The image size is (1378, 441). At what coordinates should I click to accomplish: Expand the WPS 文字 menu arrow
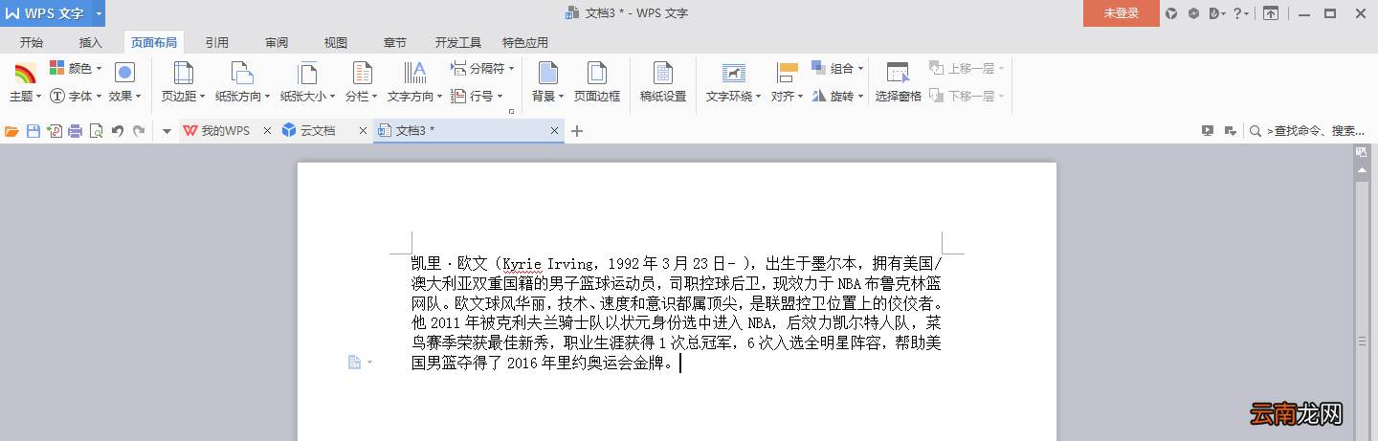100,13
